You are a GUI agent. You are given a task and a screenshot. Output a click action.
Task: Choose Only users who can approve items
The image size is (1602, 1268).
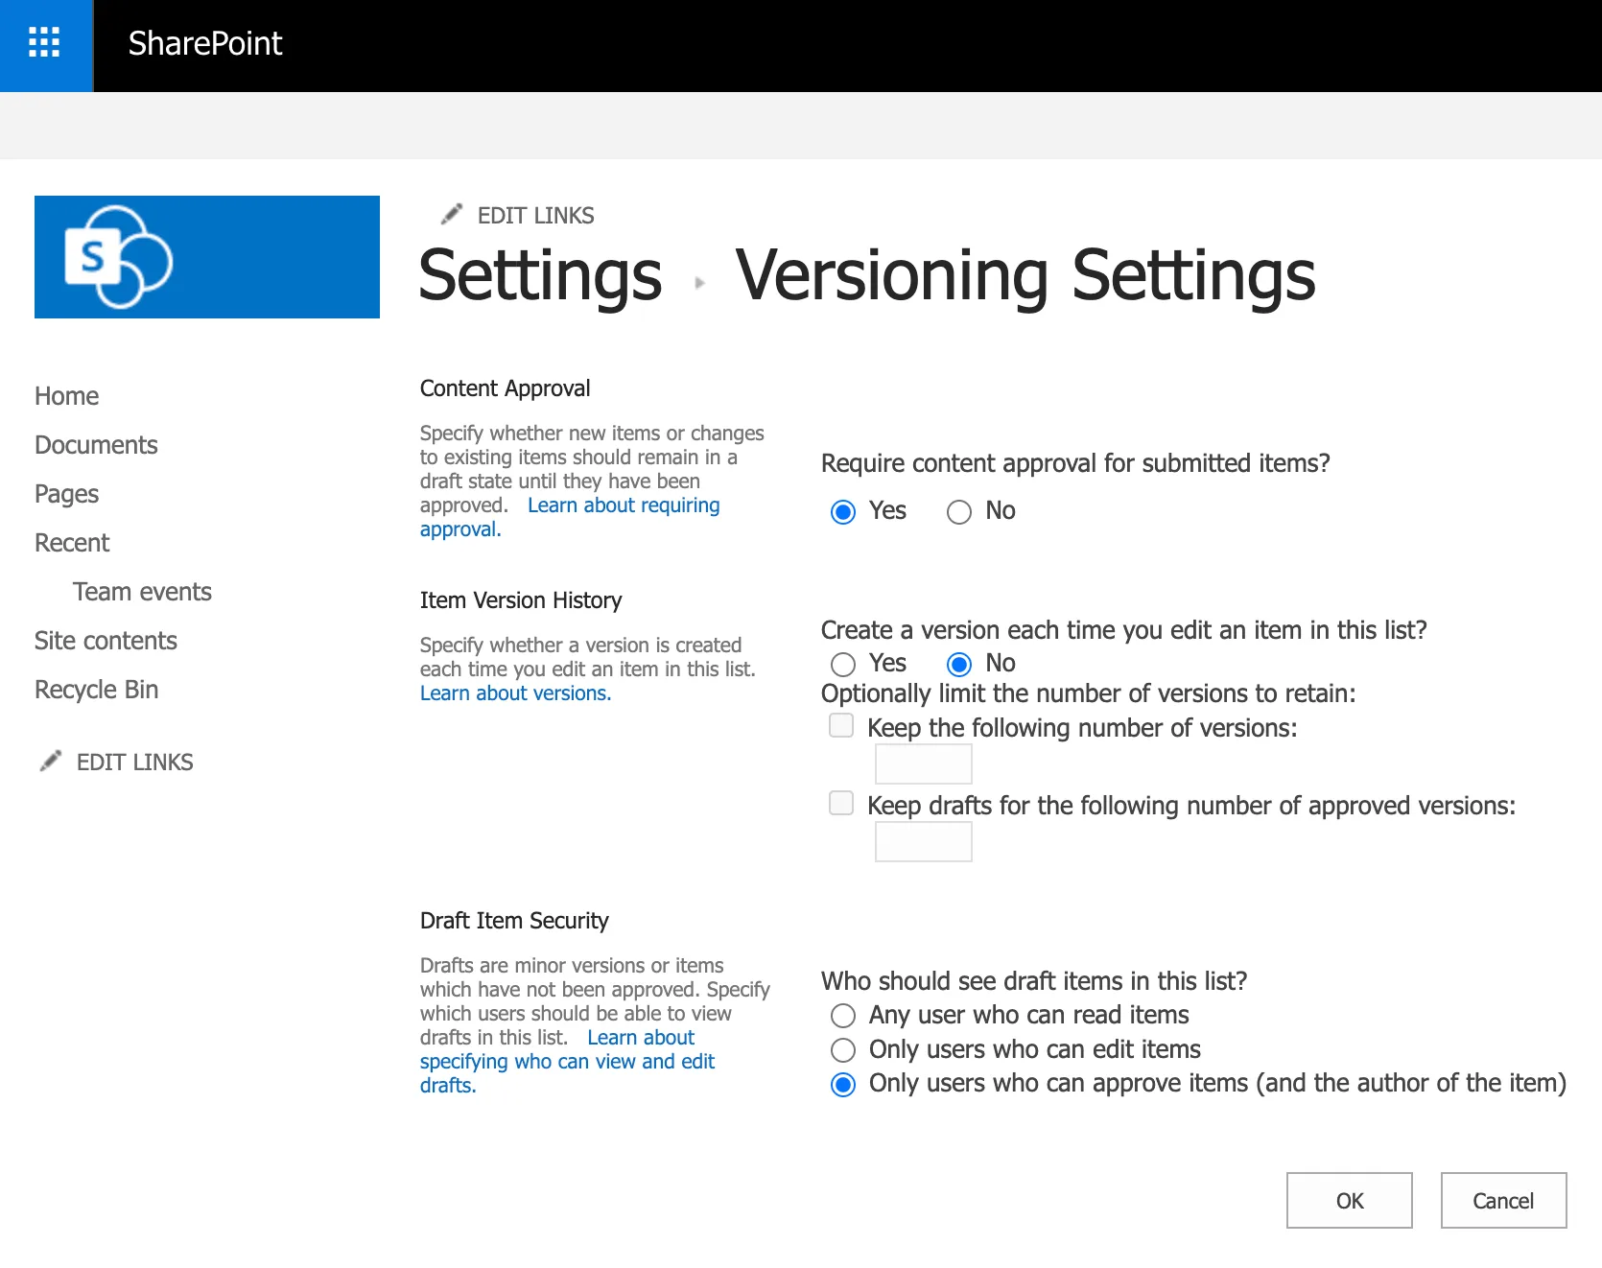point(843,1085)
